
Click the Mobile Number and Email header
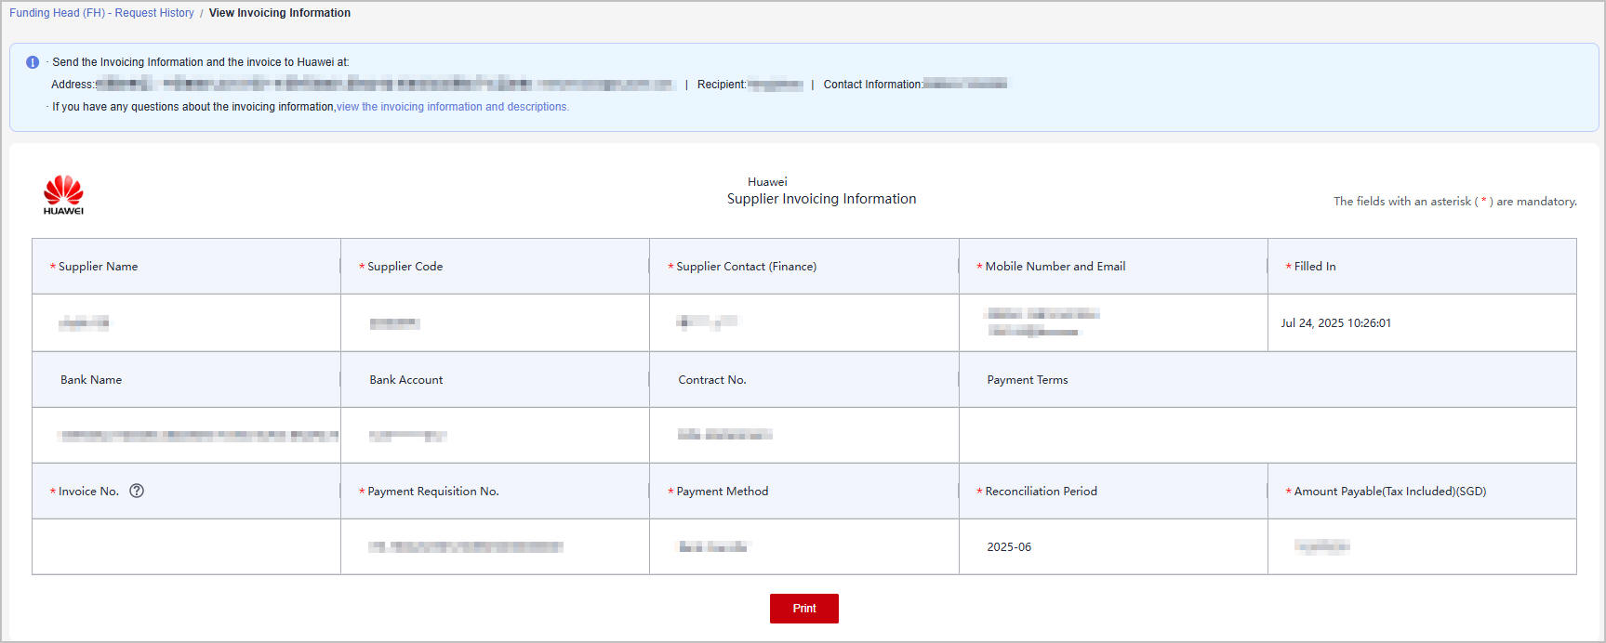[1055, 267]
